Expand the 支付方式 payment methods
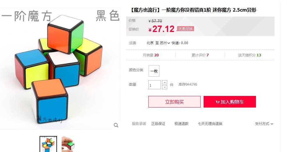The image size is (283, 152). coord(264,124)
